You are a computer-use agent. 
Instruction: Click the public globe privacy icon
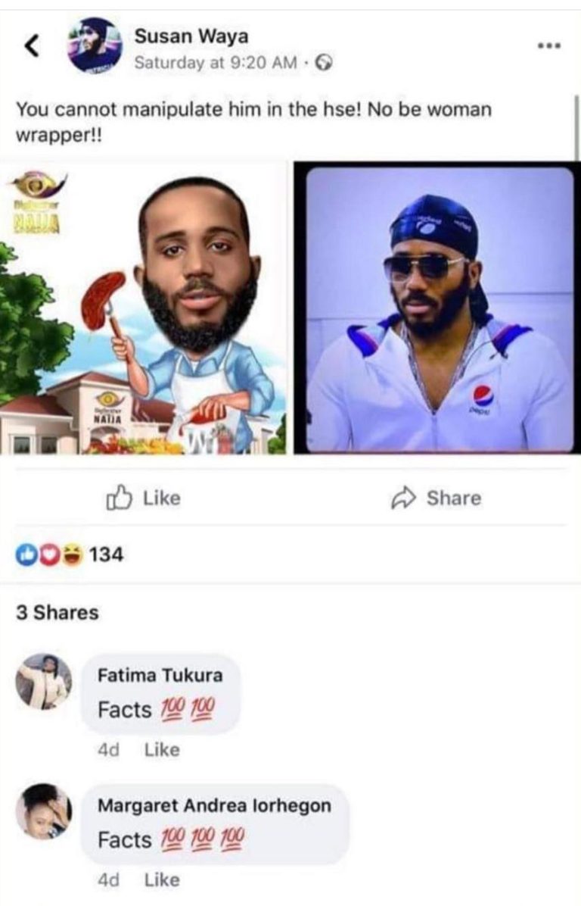pyautogui.click(x=325, y=62)
